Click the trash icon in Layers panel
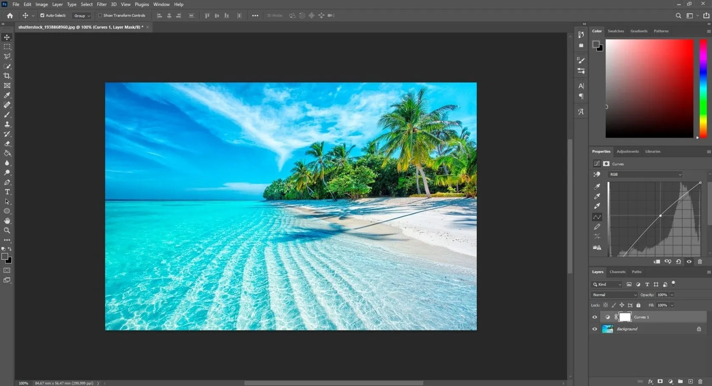 [x=700, y=381]
